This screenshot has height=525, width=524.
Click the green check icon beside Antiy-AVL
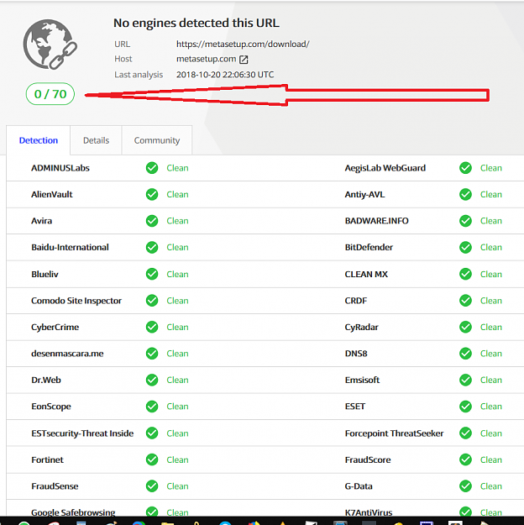(465, 195)
